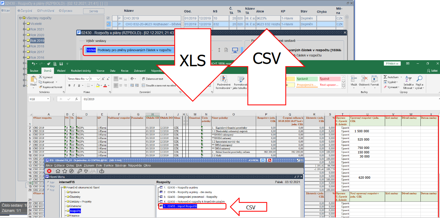The image size is (440, 218).
Task: Toggle Underline in Excel Písmo group
Action: pos(79,85)
